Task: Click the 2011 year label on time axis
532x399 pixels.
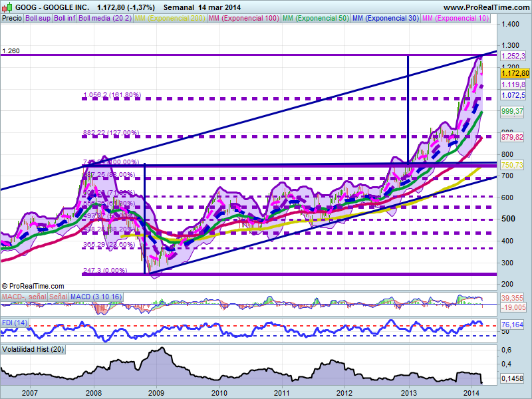Action: click(282, 393)
